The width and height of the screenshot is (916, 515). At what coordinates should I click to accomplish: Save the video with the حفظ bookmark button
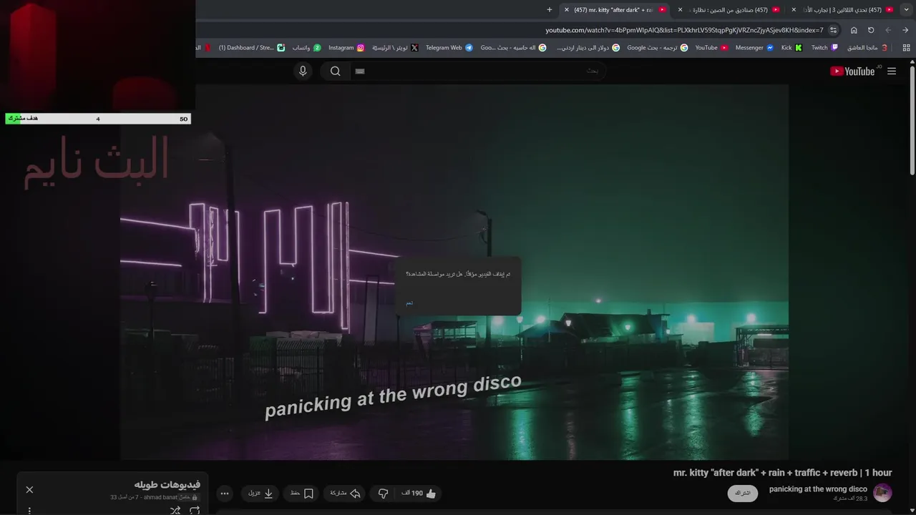(301, 493)
